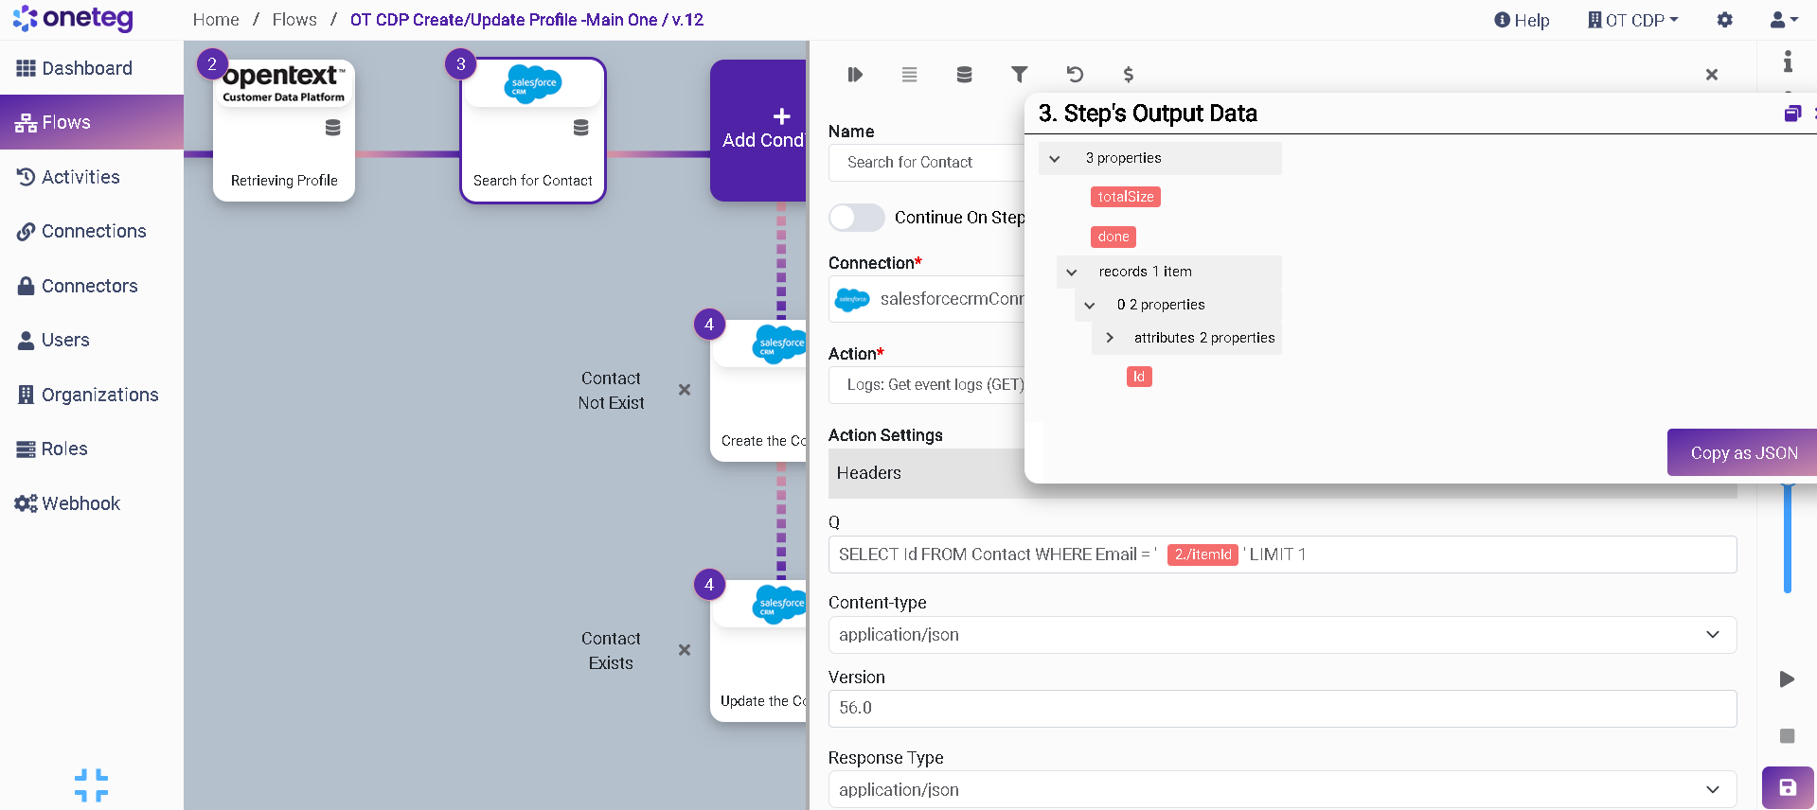Open the Content-type dropdown
The height and width of the screenshot is (810, 1817).
click(1281, 635)
